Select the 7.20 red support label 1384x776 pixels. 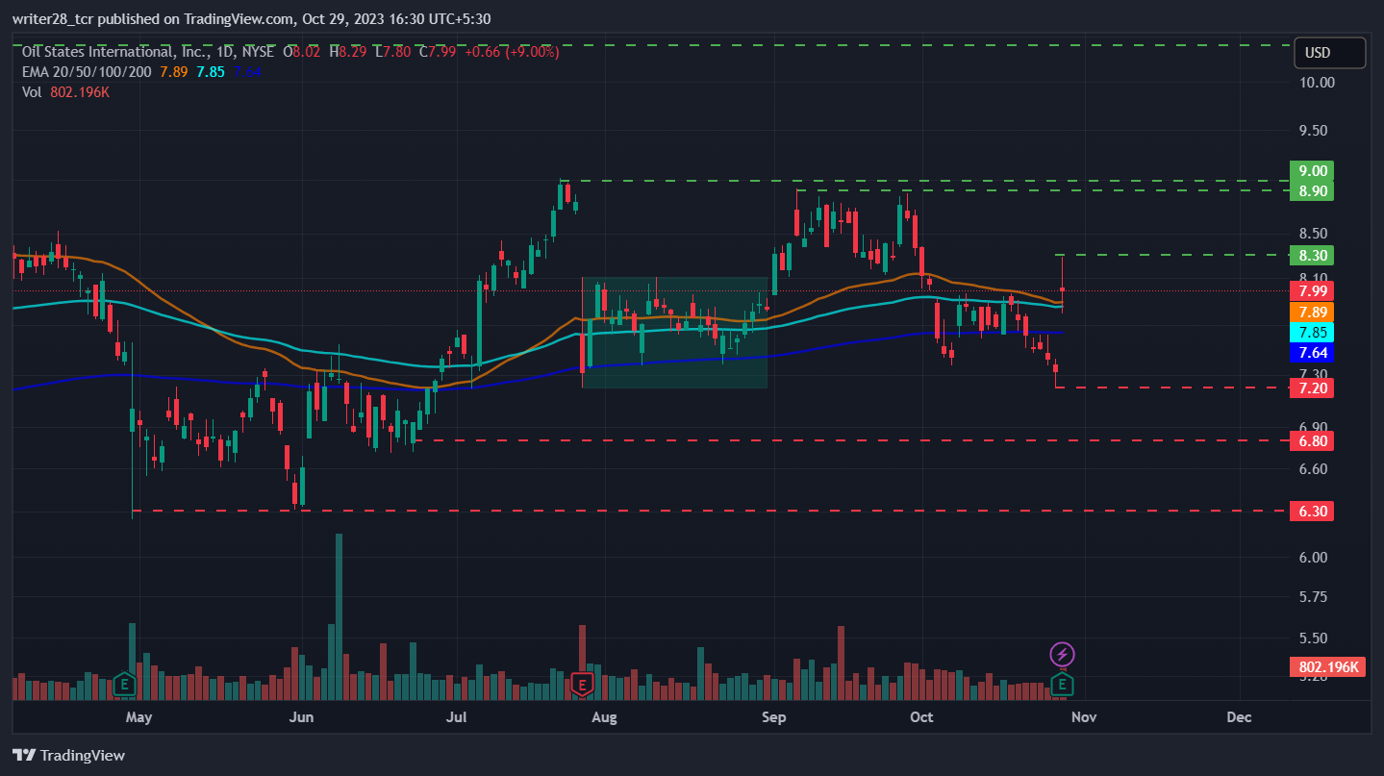tap(1313, 388)
